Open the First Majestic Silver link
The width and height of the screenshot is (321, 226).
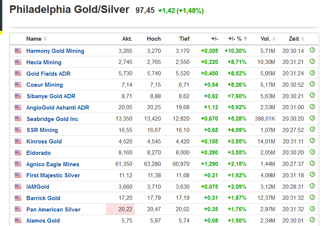[x=53, y=175]
